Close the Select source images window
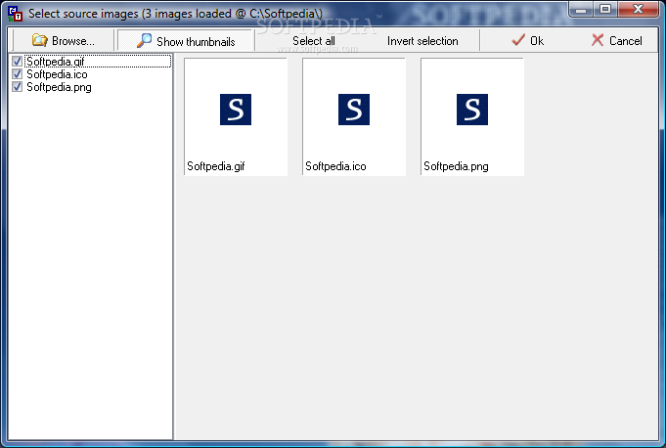Viewport: 666px width, 448px height. point(638,9)
